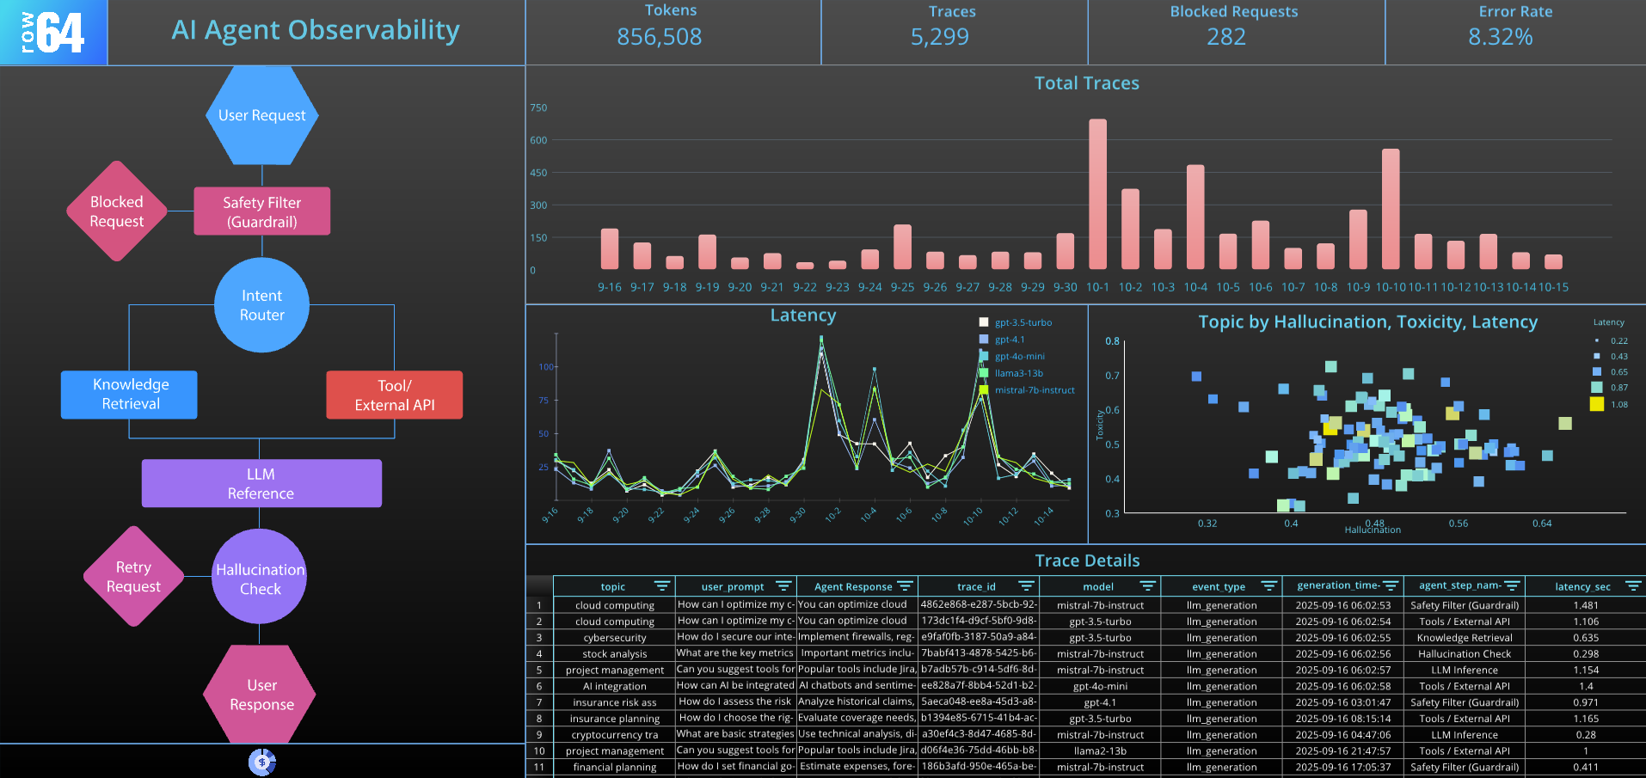
Task: Open the filter on the event_type column
Action: 1270,585
